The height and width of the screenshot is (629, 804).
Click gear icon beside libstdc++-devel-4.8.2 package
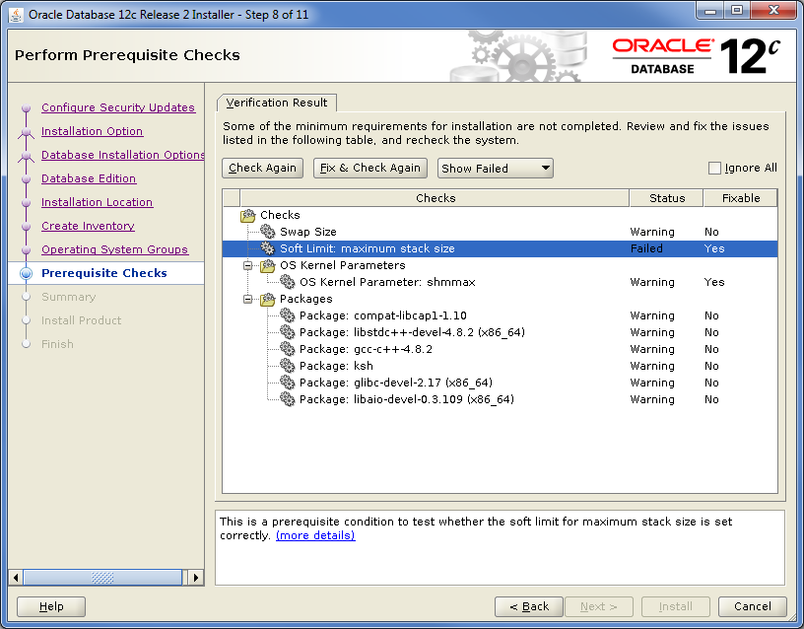coord(287,332)
